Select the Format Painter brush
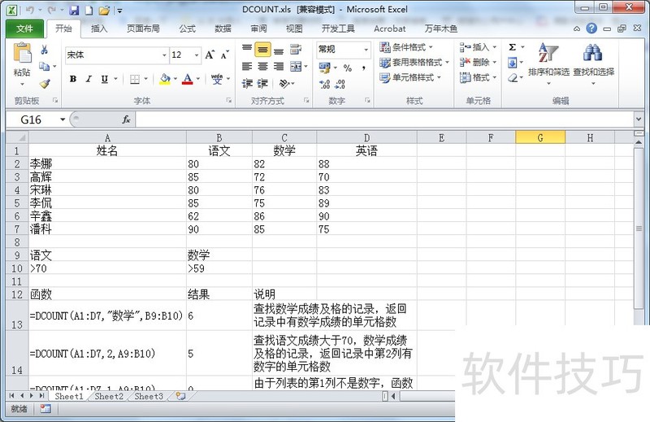 (x=45, y=84)
